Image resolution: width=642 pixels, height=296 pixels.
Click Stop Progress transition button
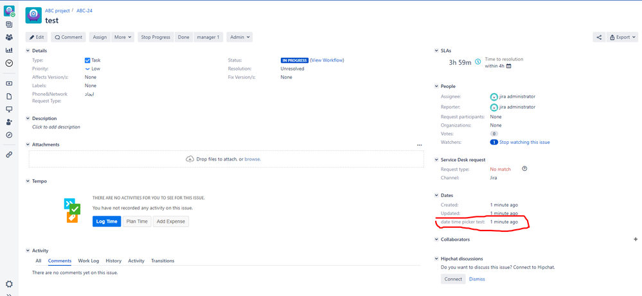pos(156,37)
